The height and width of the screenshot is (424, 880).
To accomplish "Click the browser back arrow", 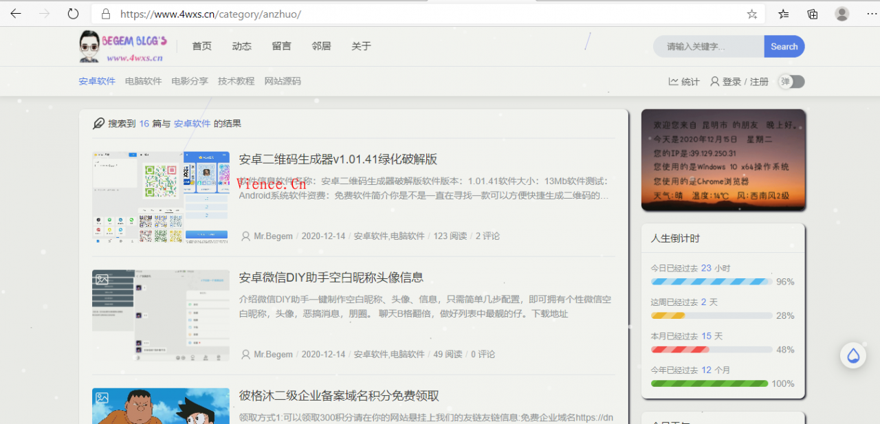I will point(16,14).
